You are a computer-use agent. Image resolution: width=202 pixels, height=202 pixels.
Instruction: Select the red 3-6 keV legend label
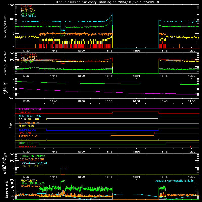point(26,6)
